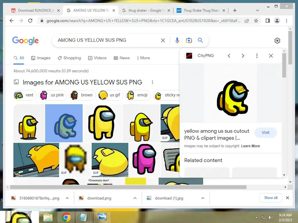
Task: Open more options for Images for results
Action: tap(152, 82)
